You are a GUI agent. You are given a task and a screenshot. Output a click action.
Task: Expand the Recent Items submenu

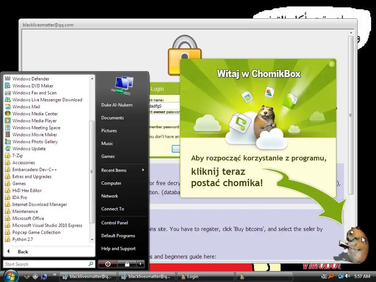coord(122,170)
